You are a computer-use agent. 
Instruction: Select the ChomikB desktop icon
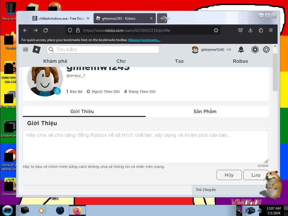click(x=9, y=187)
